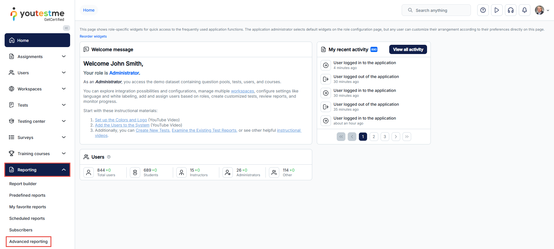Click the Users widget info icon
Viewport: 554px width, 249px height.
[109, 157]
